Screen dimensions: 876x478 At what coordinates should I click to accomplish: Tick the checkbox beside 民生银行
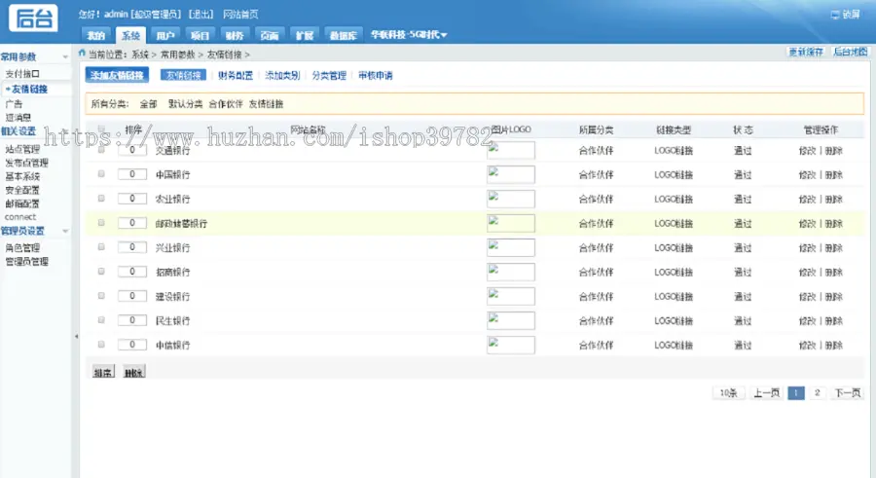click(101, 319)
